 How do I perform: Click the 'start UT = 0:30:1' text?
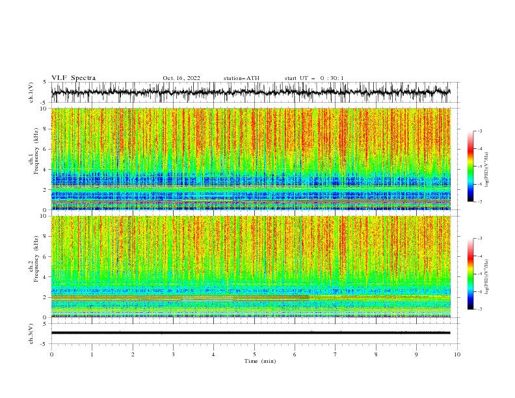(x=314, y=78)
